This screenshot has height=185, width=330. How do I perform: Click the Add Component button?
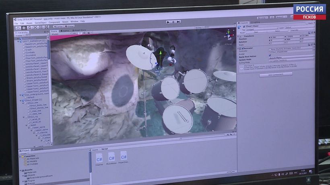(x=276, y=75)
